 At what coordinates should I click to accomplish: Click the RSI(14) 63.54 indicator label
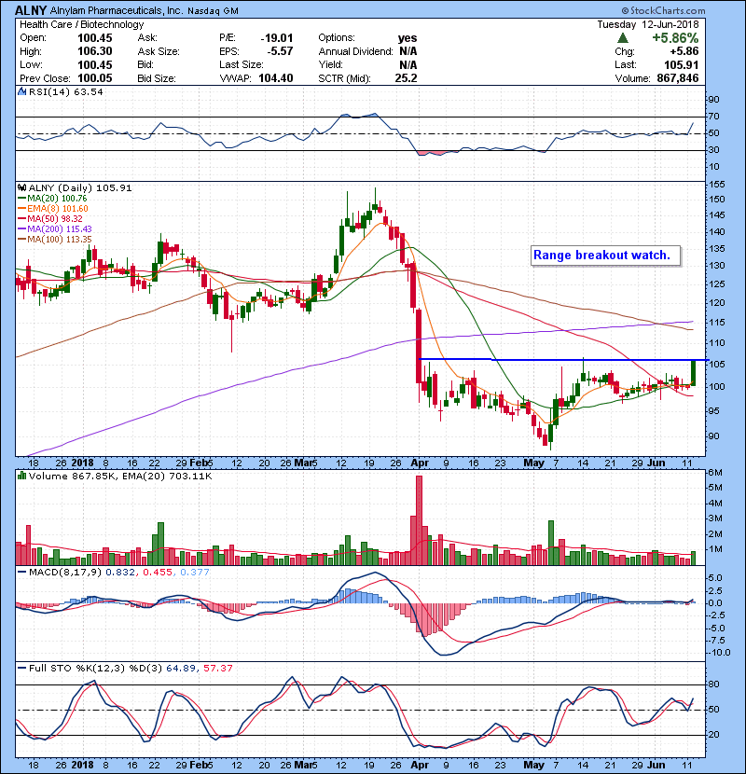[x=65, y=91]
